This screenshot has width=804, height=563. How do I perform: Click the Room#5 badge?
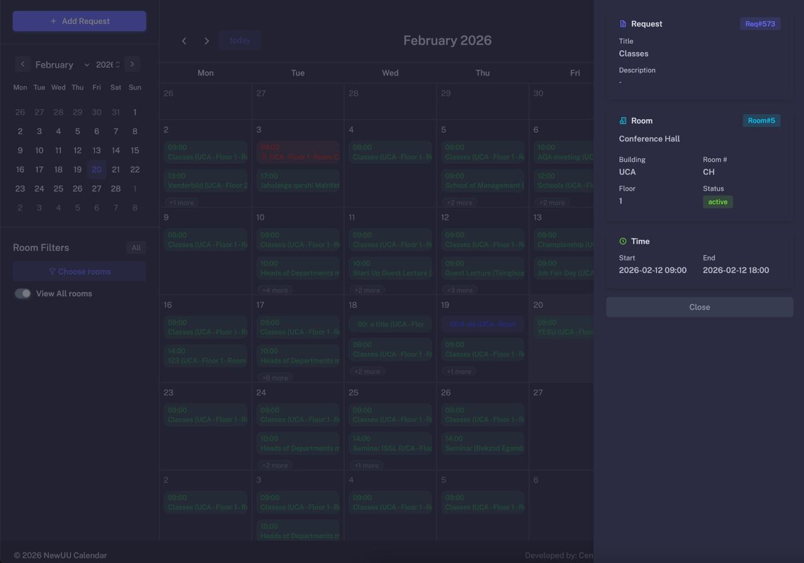(761, 121)
